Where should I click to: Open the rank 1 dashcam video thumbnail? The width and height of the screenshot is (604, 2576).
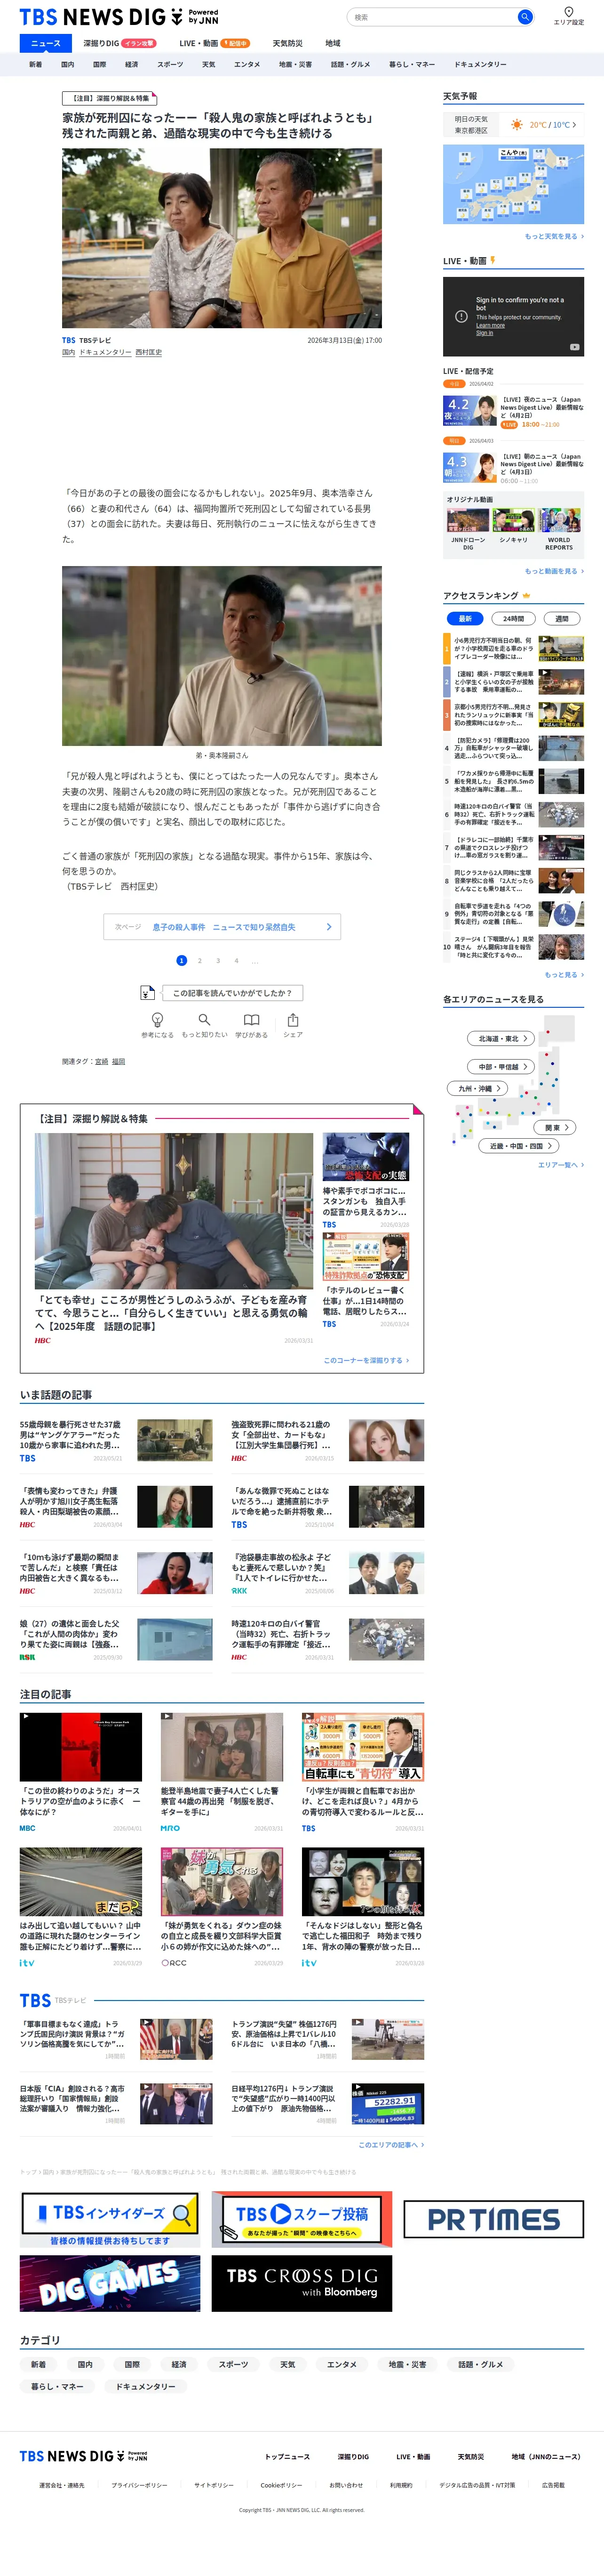coord(561,648)
